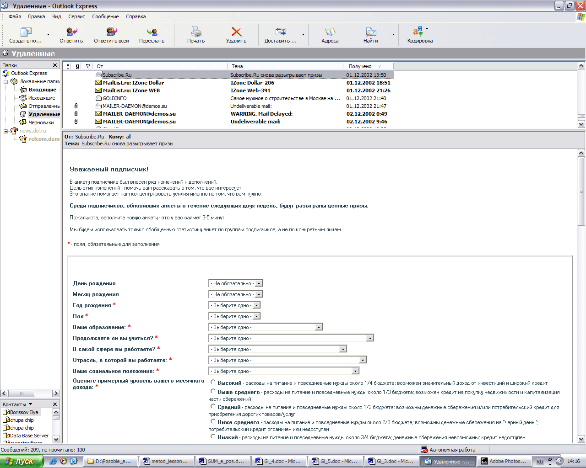Select the GOLDINFO message row
The height and width of the screenshot is (468, 586).
(228, 98)
